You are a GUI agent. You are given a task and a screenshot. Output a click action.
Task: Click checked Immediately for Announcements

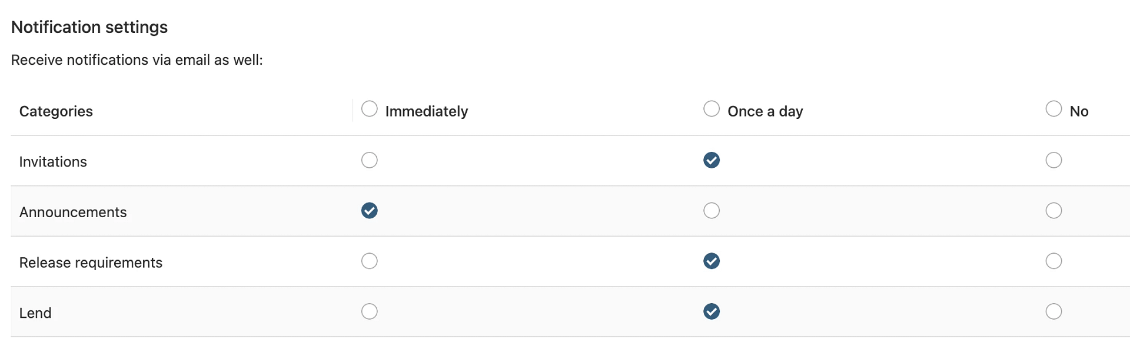369,211
